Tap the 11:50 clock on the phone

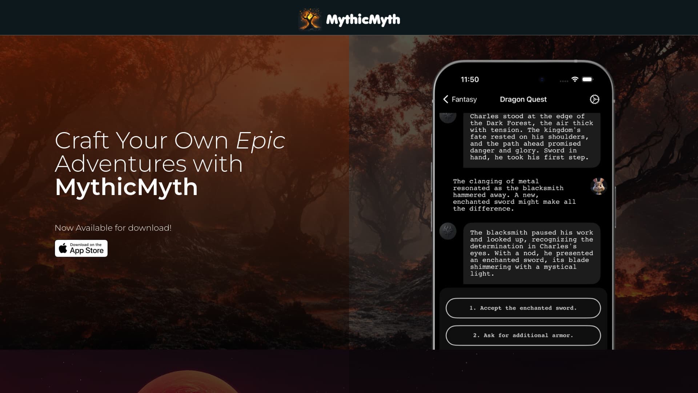coord(469,79)
